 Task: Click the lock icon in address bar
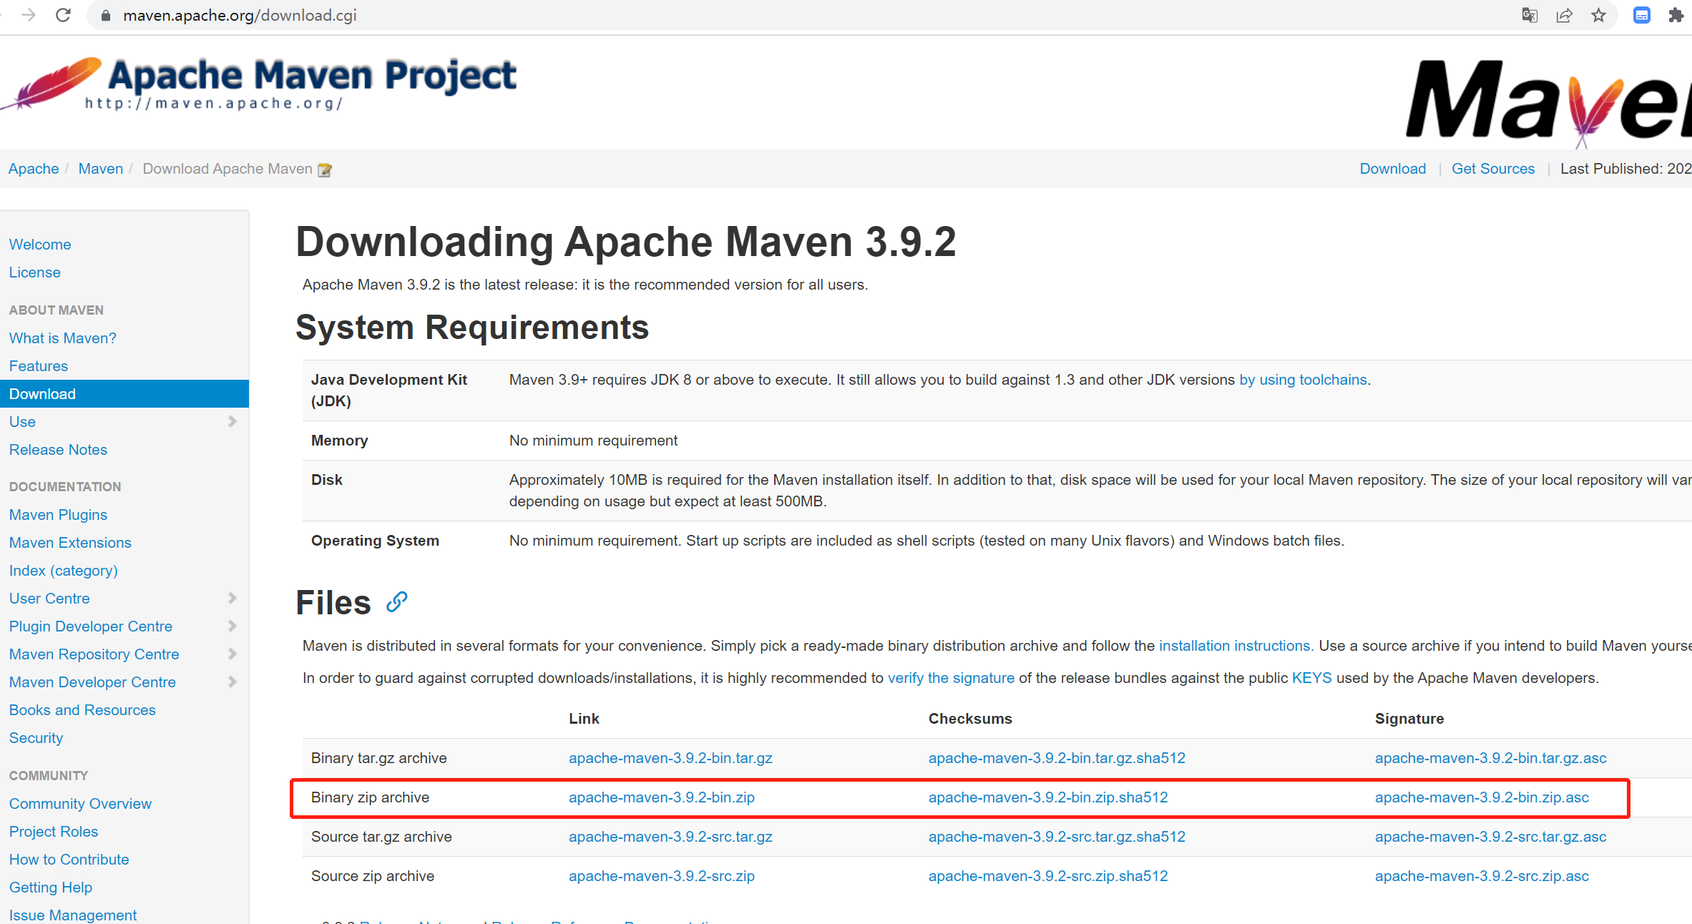(x=106, y=16)
